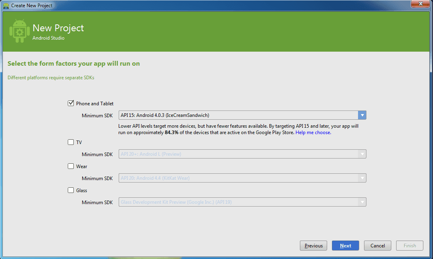Click the Minimum SDK label under Glass
Image resolution: width=433 pixels, height=259 pixels.
point(97,203)
